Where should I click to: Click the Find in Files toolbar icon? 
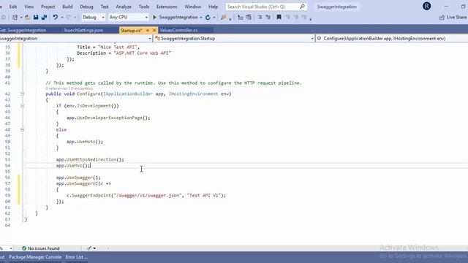click(x=224, y=18)
